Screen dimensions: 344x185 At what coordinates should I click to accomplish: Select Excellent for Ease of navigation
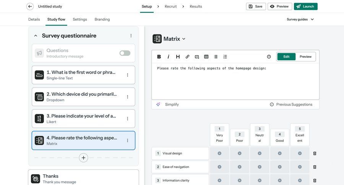point(300,167)
